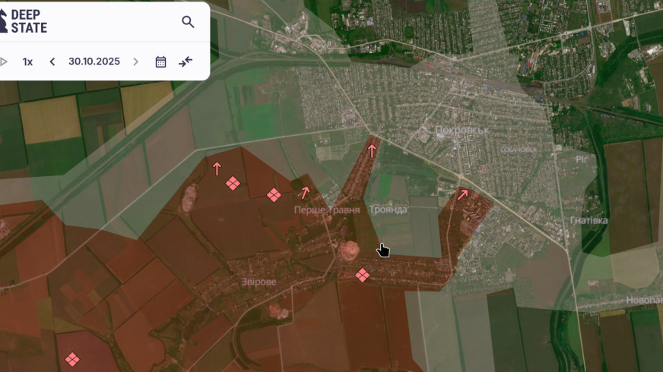Click the unit diamond marker near Troyanda

click(x=363, y=275)
